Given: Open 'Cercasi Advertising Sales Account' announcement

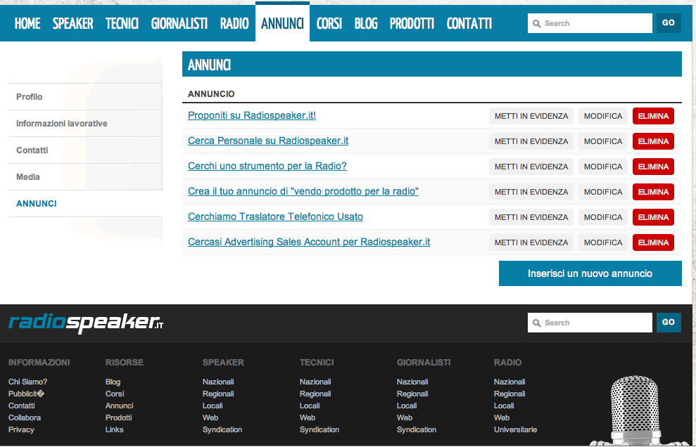Looking at the screenshot, I should [309, 242].
